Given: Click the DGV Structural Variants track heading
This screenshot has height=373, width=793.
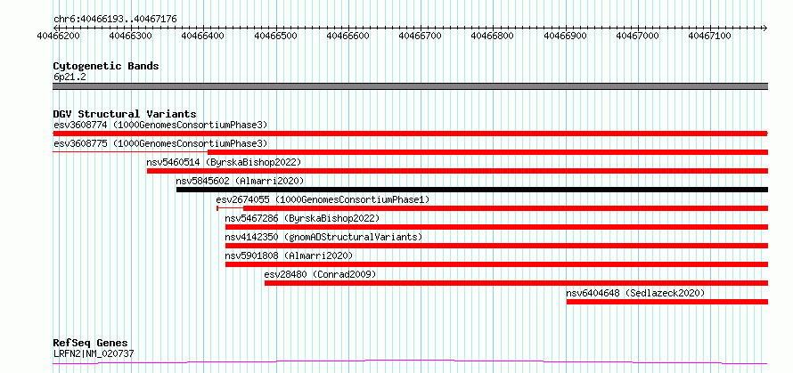Looking at the screenshot, I should pos(125,114).
